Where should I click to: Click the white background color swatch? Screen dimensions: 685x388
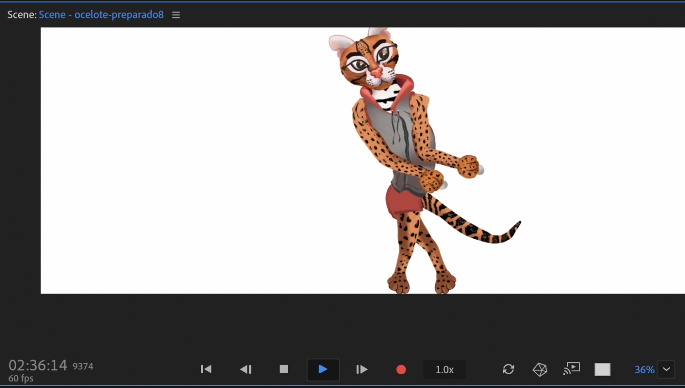pos(602,369)
